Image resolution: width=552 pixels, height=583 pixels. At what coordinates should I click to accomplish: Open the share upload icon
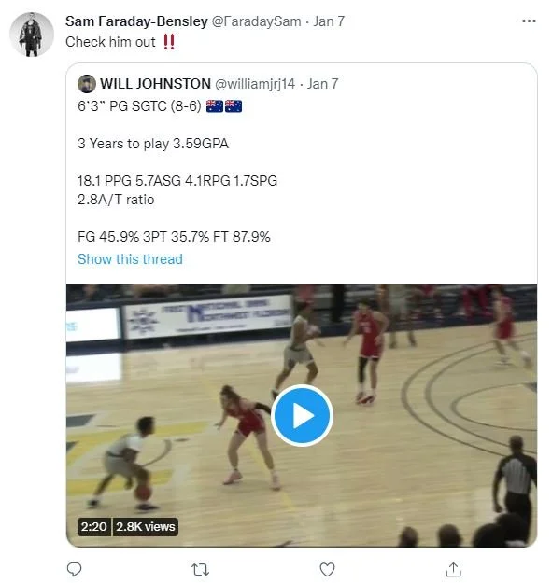453,569
